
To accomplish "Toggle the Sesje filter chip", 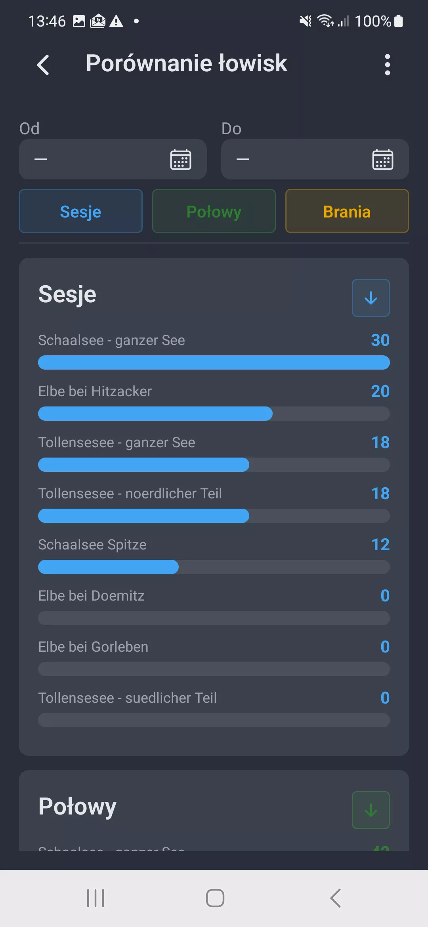I will coord(81,211).
